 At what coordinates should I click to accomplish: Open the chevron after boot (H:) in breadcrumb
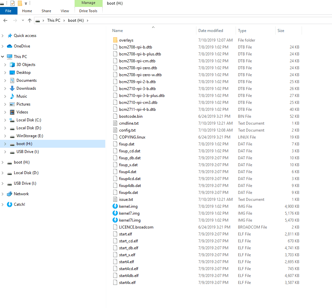tap(87, 20)
